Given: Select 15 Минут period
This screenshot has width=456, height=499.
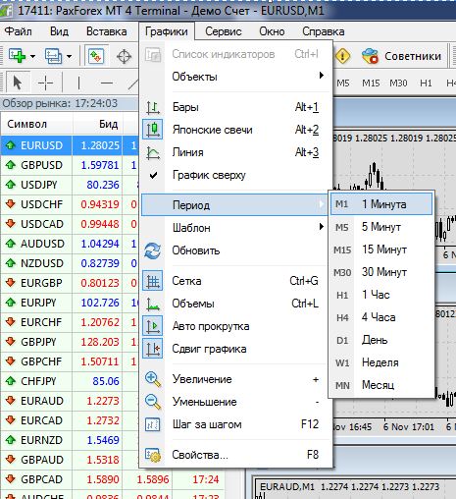Looking at the screenshot, I should pyautogui.click(x=381, y=249).
